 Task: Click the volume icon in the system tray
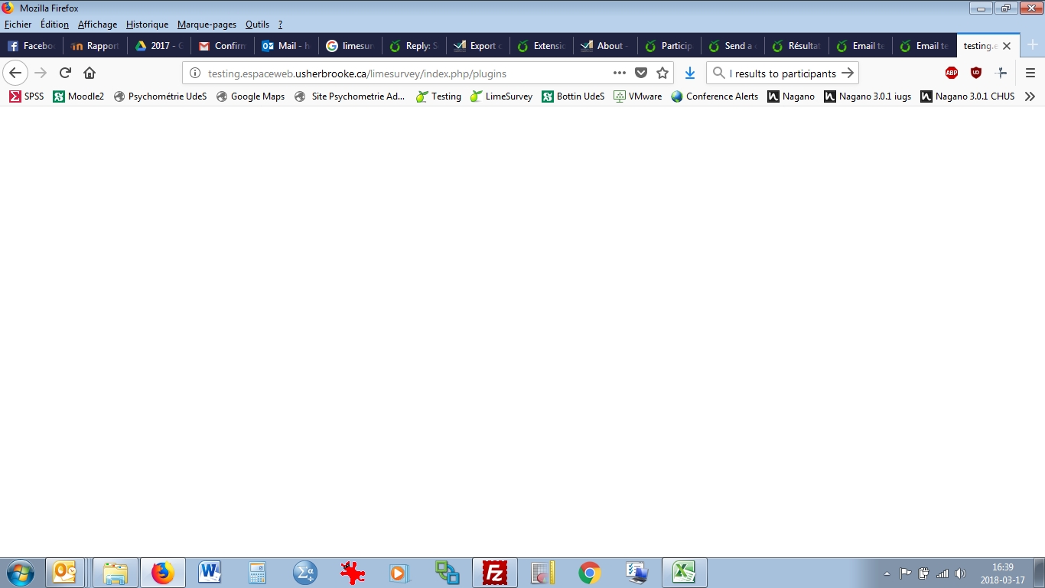click(x=961, y=573)
